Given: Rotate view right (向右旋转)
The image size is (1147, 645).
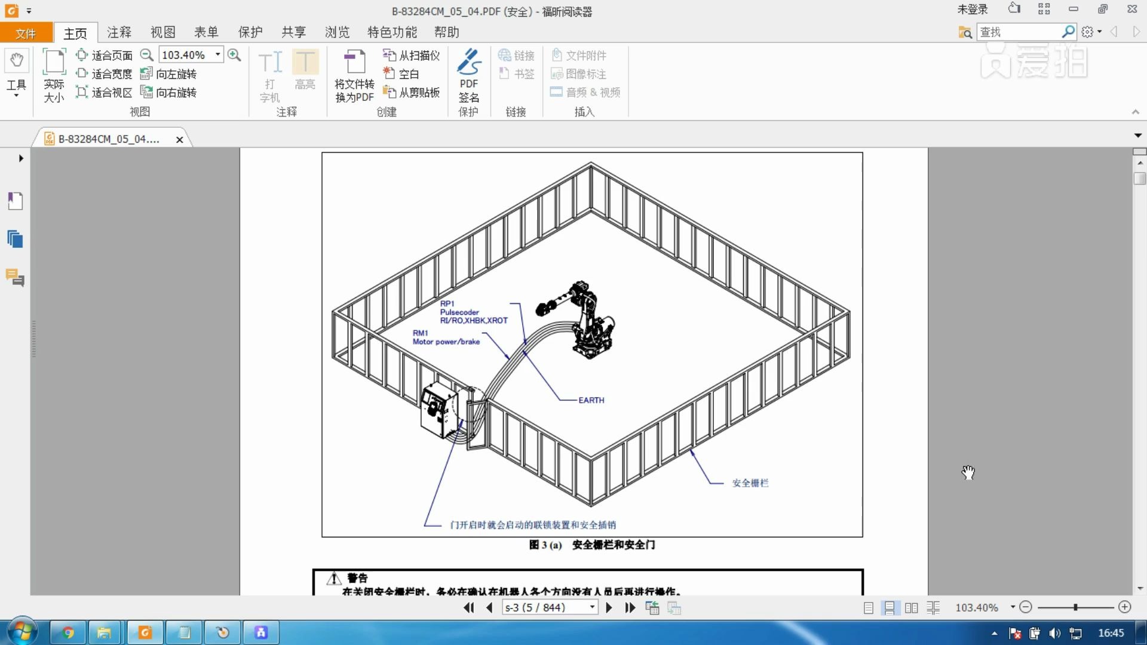Looking at the screenshot, I should [168, 93].
